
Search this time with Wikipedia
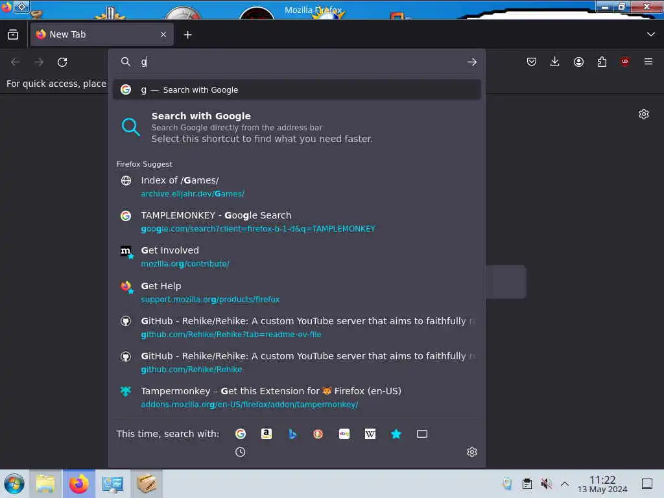(370, 434)
